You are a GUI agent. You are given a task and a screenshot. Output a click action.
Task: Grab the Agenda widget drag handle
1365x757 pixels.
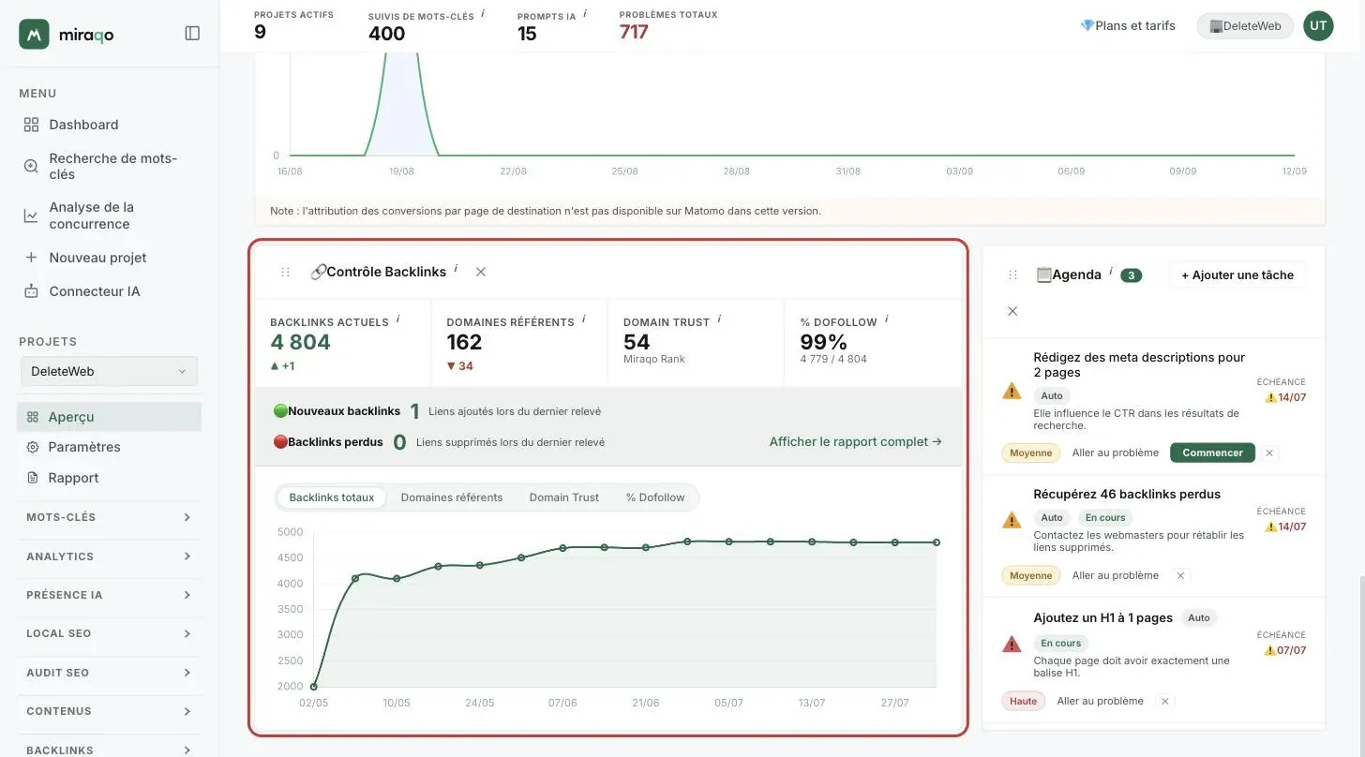click(x=1012, y=275)
